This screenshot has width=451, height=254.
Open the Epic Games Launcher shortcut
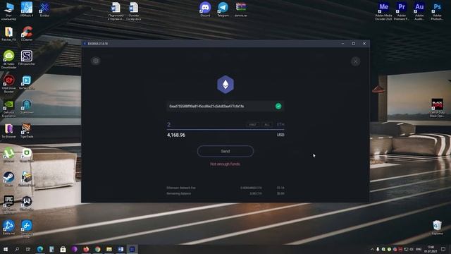click(x=8, y=205)
